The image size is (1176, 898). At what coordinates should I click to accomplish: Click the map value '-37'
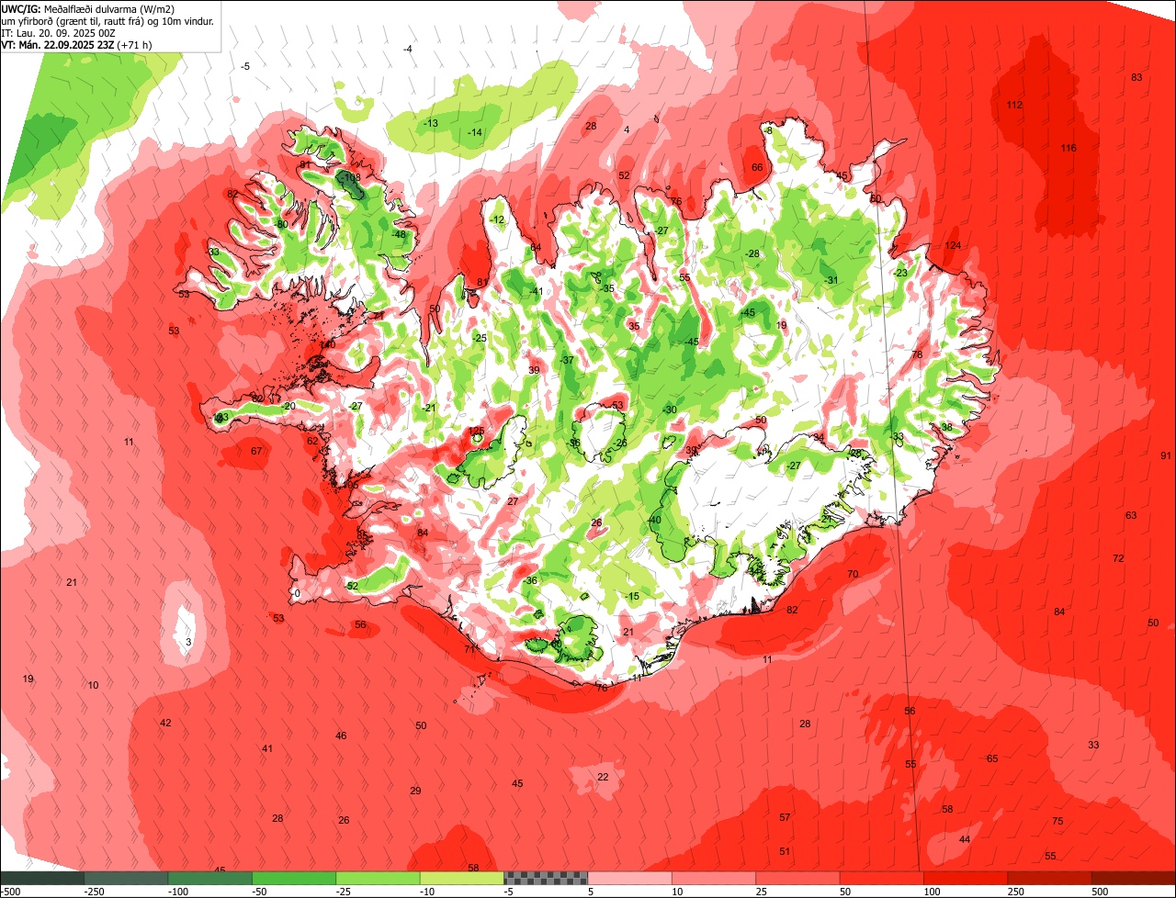[x=567, y=360]
